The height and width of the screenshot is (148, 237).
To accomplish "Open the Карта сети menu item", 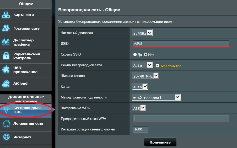I will pos(26,15).
